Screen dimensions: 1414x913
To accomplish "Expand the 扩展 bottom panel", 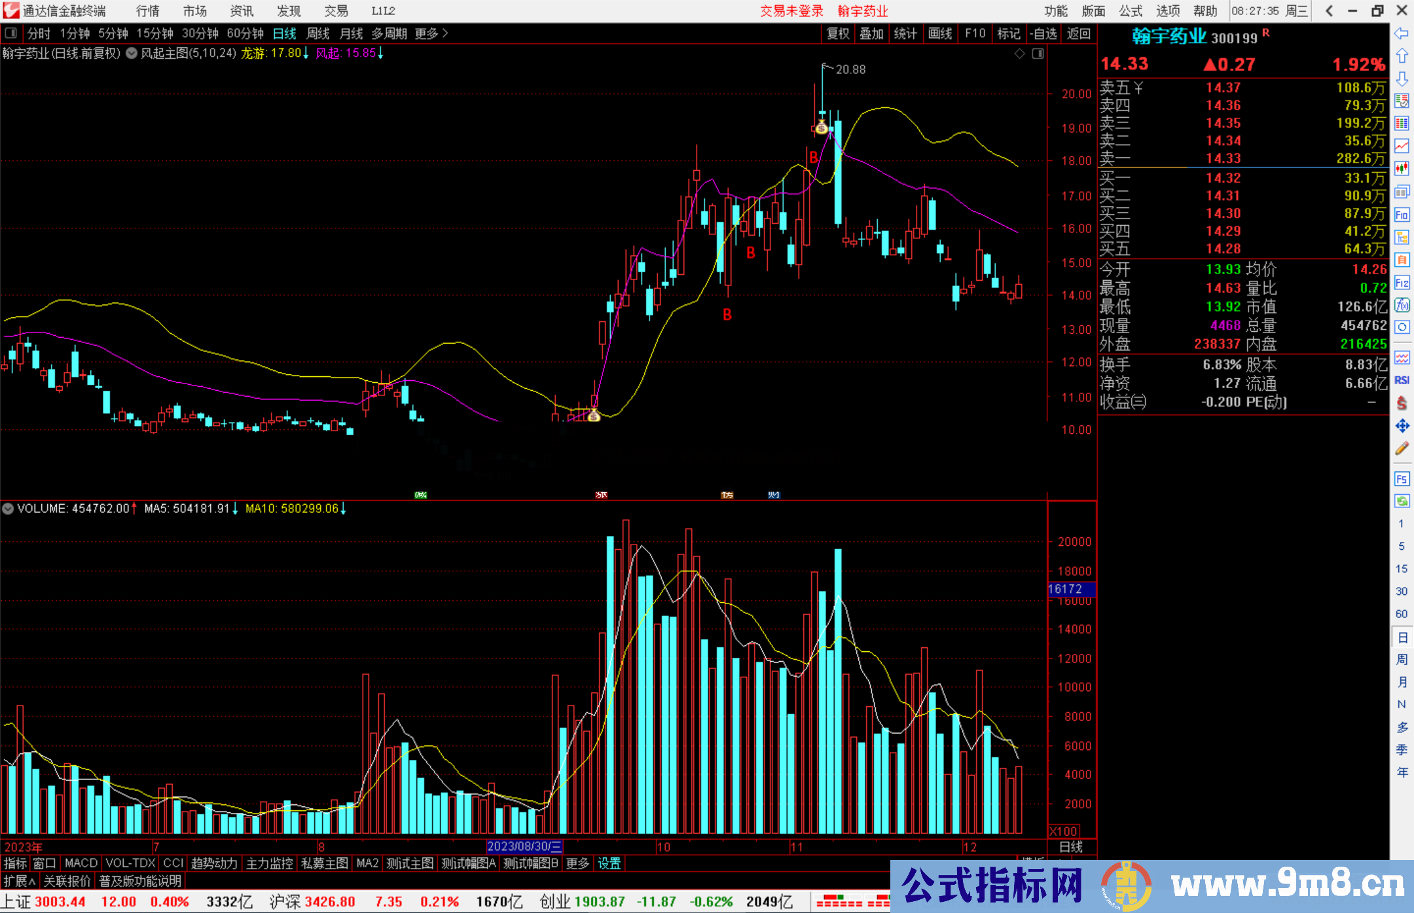I will [20, 881].
